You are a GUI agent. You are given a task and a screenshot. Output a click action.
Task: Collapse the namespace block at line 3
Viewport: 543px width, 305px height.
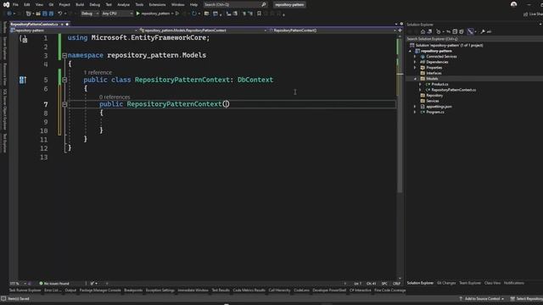[x=64, y=55]
